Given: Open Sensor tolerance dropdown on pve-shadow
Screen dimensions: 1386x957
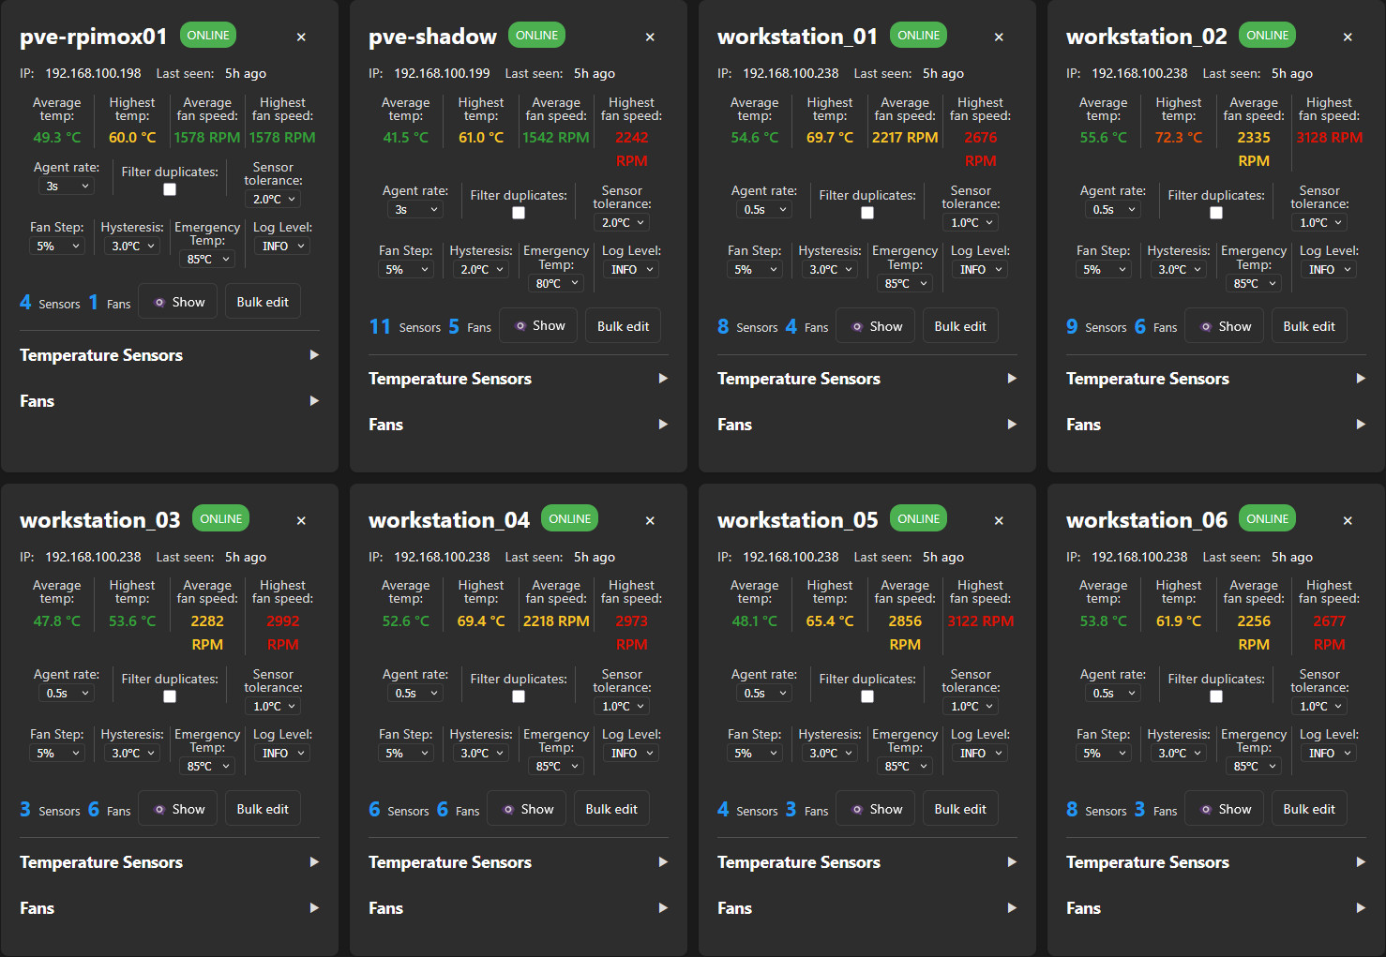Looking at the screenshot, I should coord(622,223).
